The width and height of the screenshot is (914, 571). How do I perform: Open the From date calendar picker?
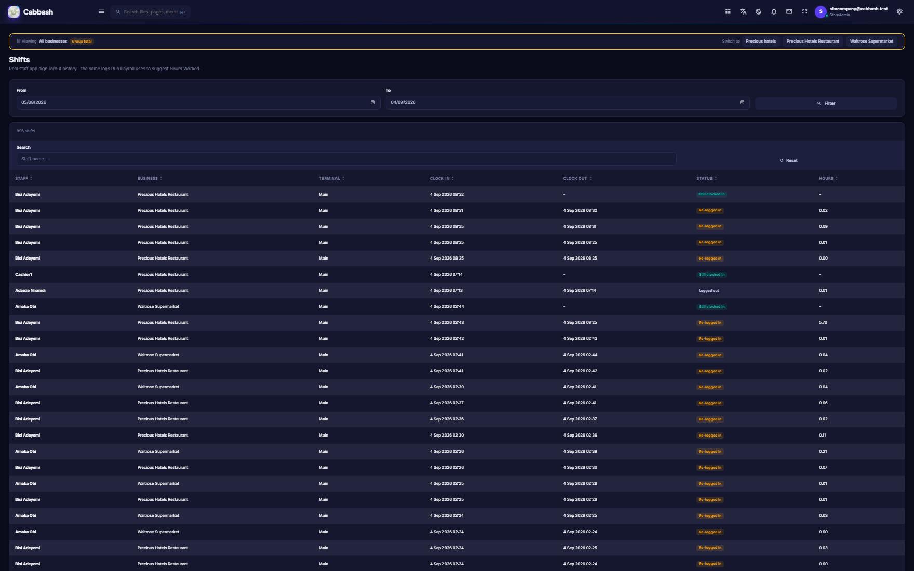[x=372, y=102]
